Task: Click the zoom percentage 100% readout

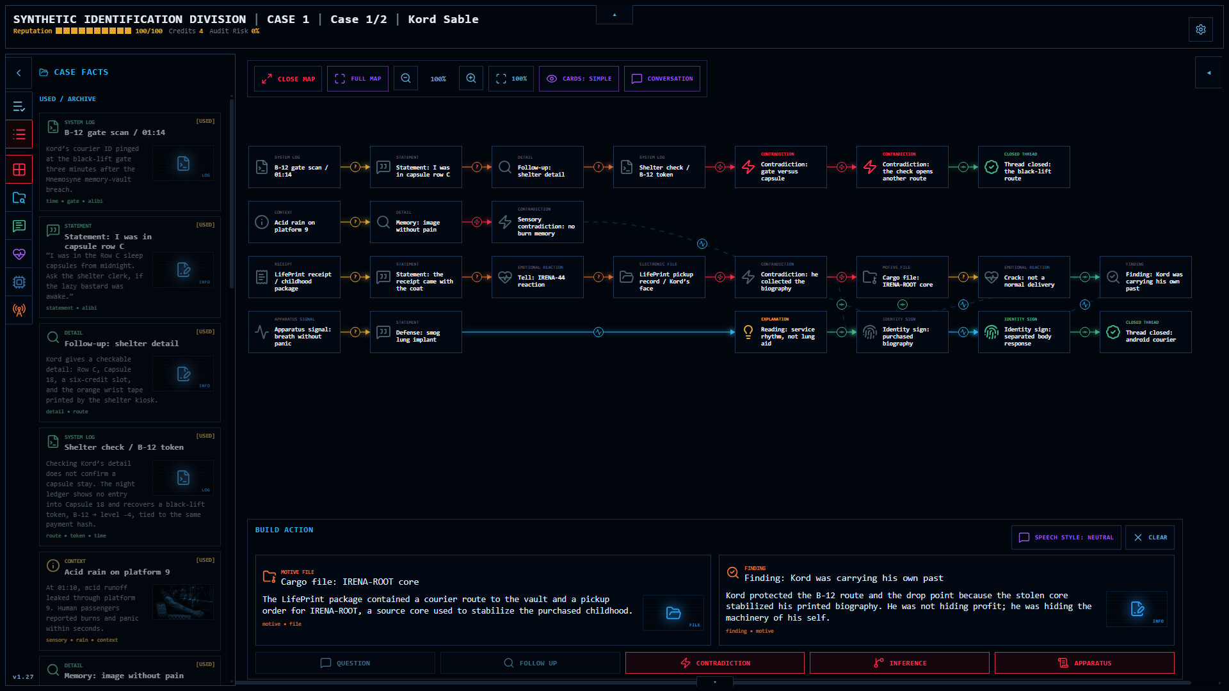Action: (x=438, y=79)
